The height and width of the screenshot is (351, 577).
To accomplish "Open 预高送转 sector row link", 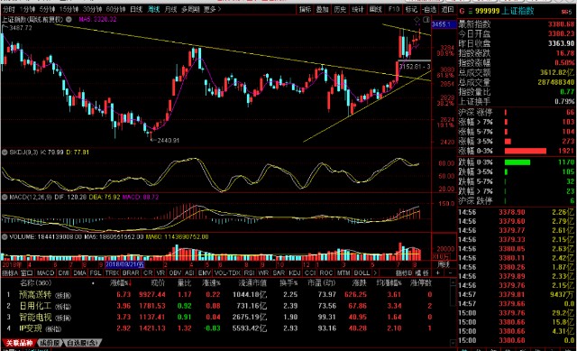I will pyautogui.click(x=35, y=295).
